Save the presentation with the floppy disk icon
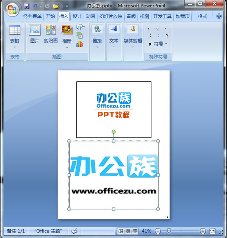The height and width of the screenshot is (238, 227). pyautogui.click(x=27, y=6)
